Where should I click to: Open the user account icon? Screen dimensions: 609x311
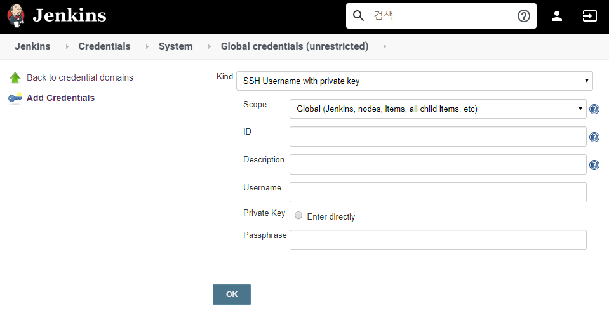coord(556,16)
